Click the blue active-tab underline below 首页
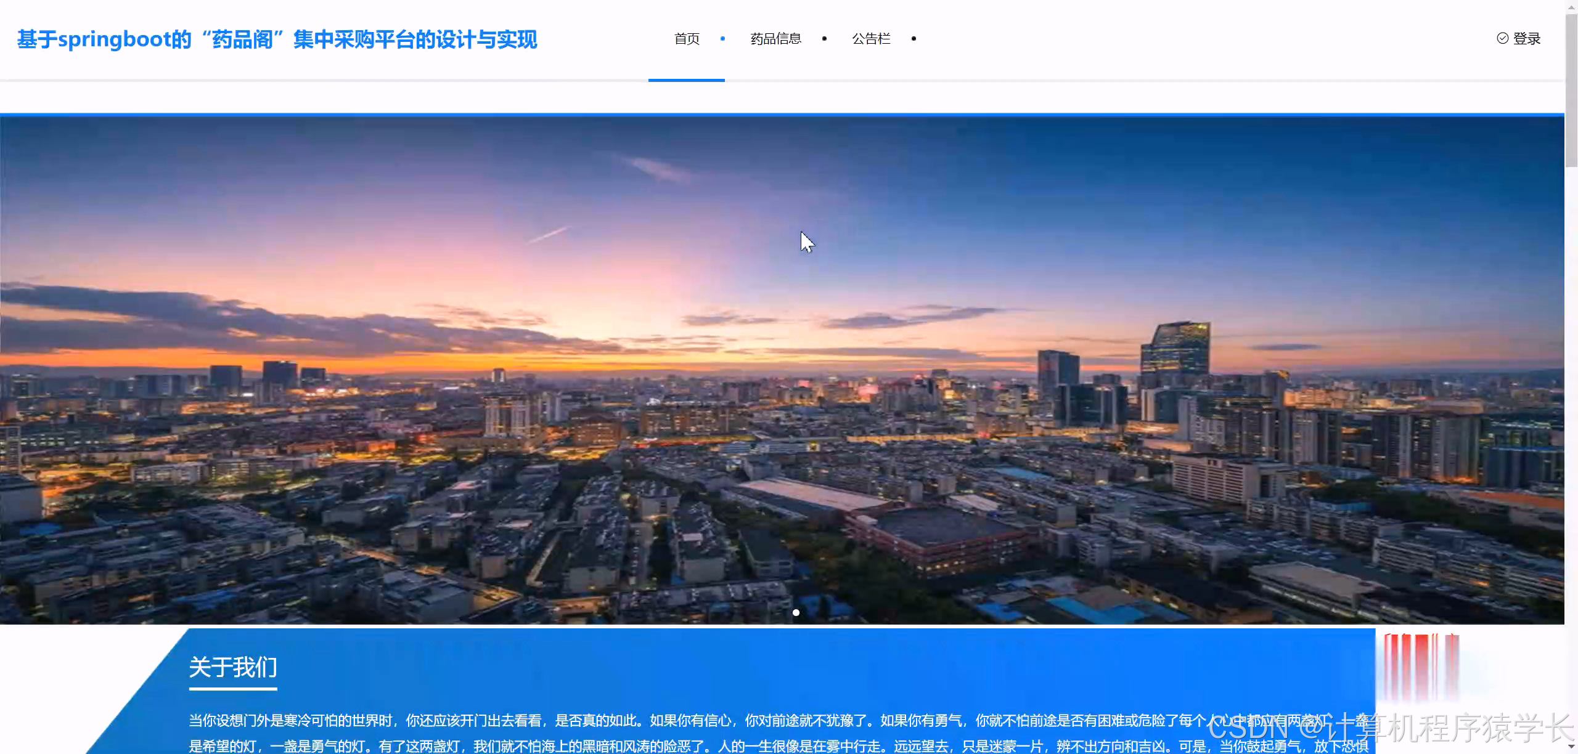 [x=687, y=83]
